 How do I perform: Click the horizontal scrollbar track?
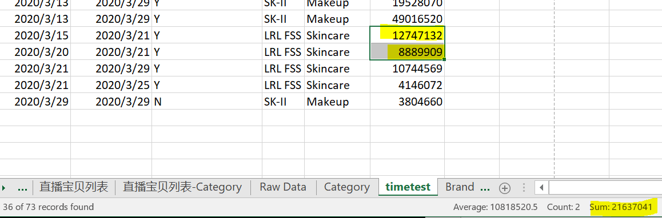click(x=605, y=188)
